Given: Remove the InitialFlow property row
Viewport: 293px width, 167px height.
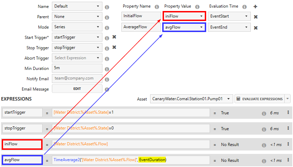Looking at the screenshot, I should (x=256, y=17).
